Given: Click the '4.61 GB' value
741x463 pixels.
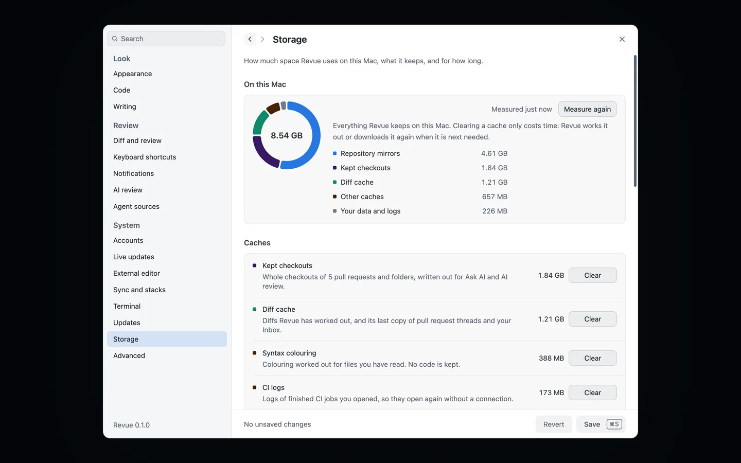Looking at the screenshot, I should (494, 153).
